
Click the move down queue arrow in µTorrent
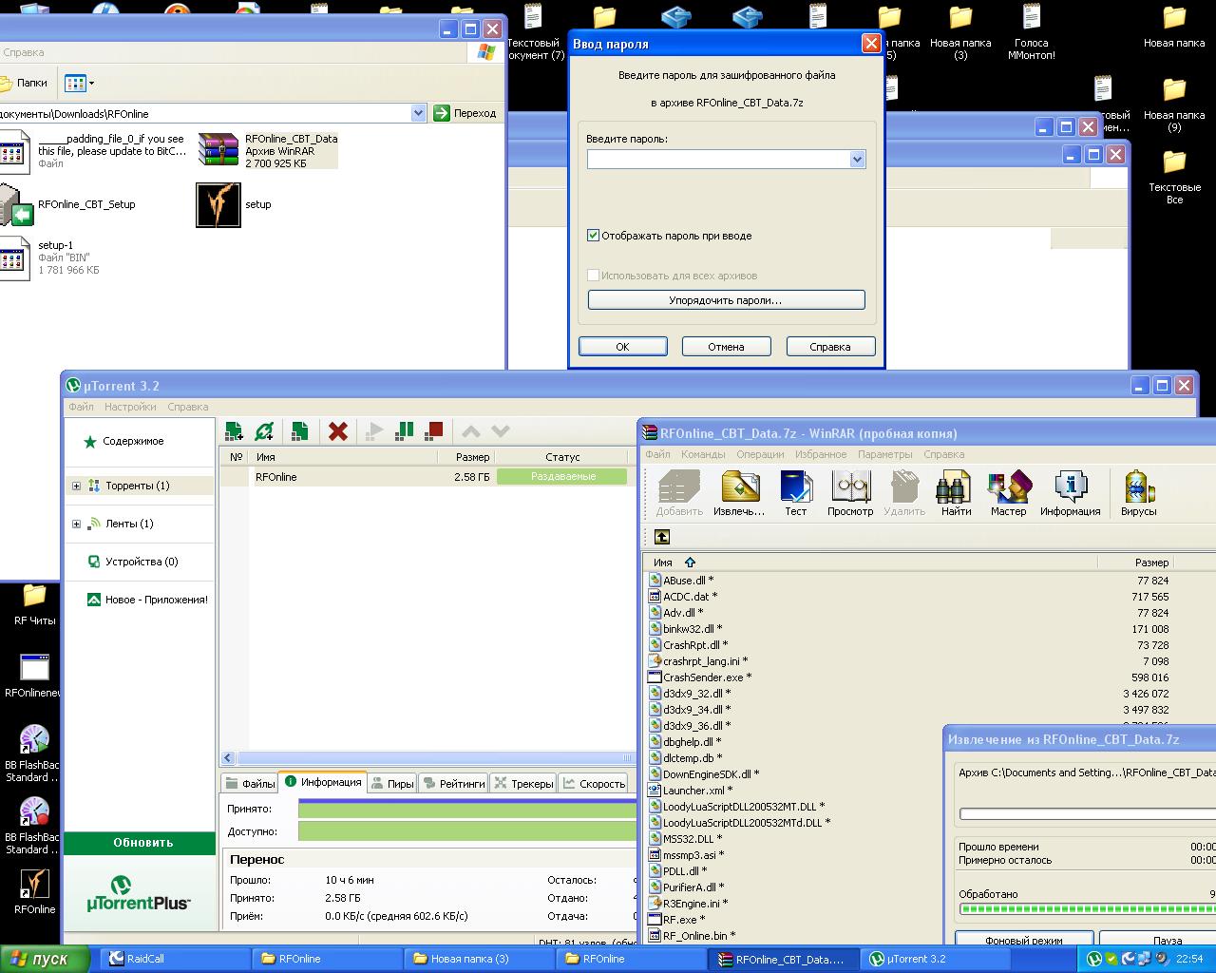click(x=501, y=431)
